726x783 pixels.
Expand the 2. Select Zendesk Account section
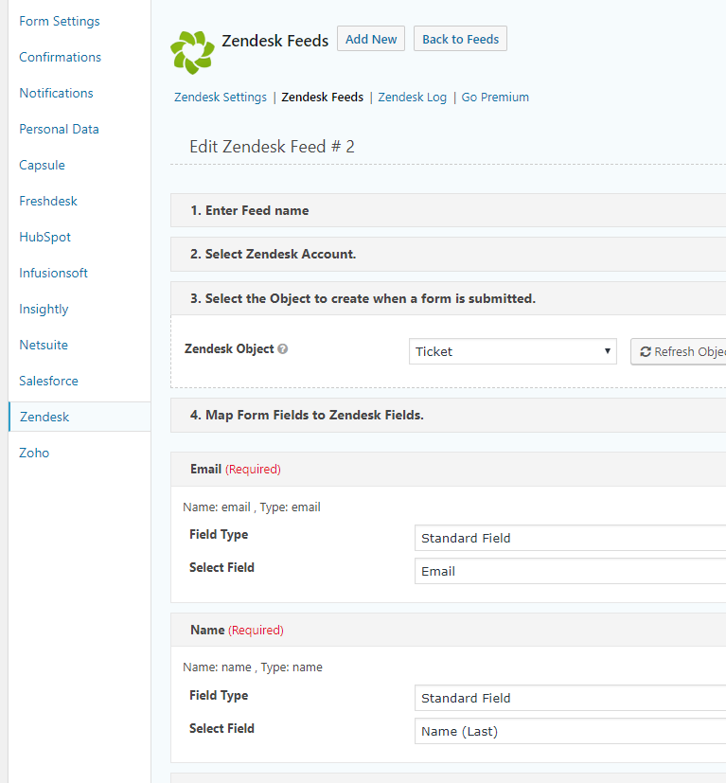tap(448, 254)
